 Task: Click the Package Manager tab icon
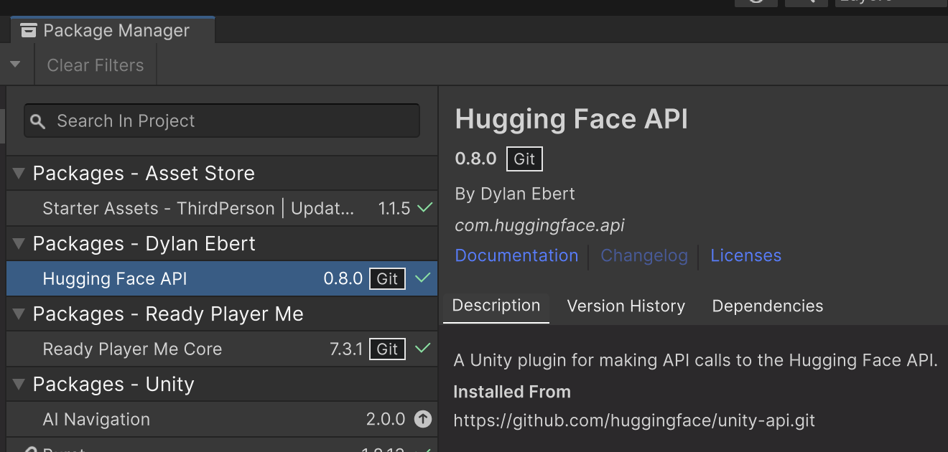click(29, 30)
